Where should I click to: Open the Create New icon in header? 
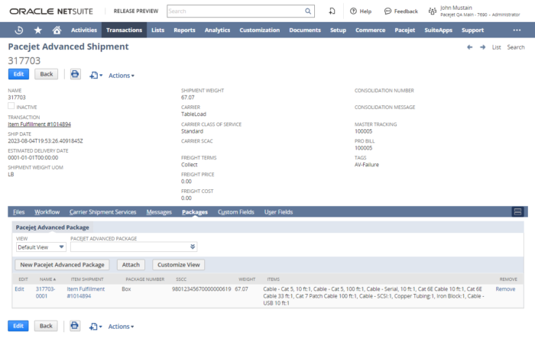coord(332,11)
